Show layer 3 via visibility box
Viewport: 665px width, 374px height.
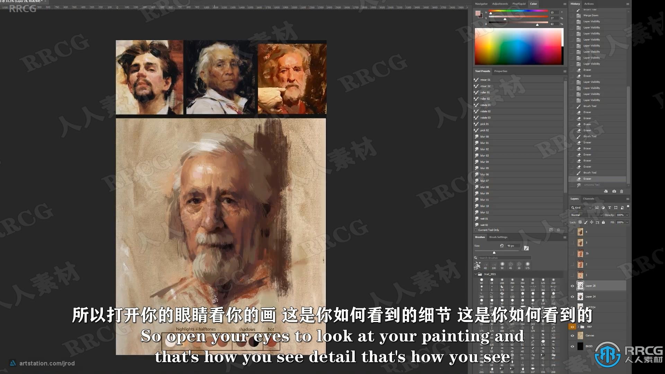point(572,243)
